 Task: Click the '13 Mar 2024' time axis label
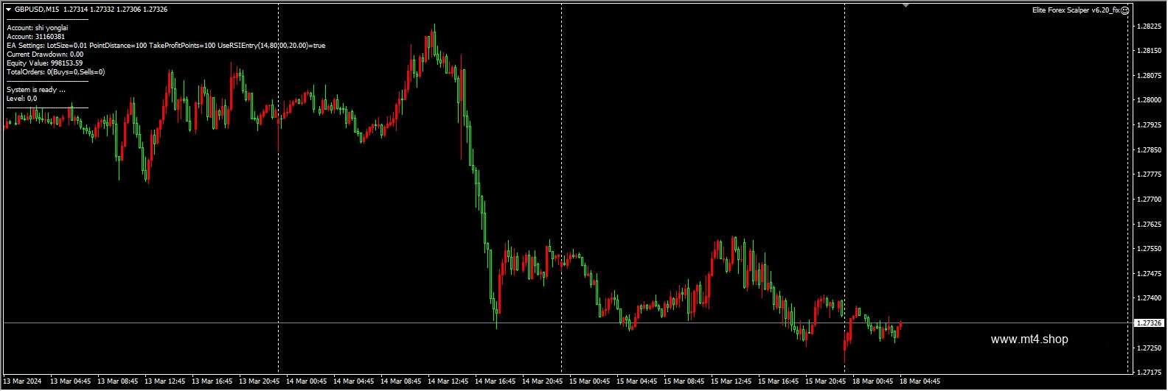(23, 381)
